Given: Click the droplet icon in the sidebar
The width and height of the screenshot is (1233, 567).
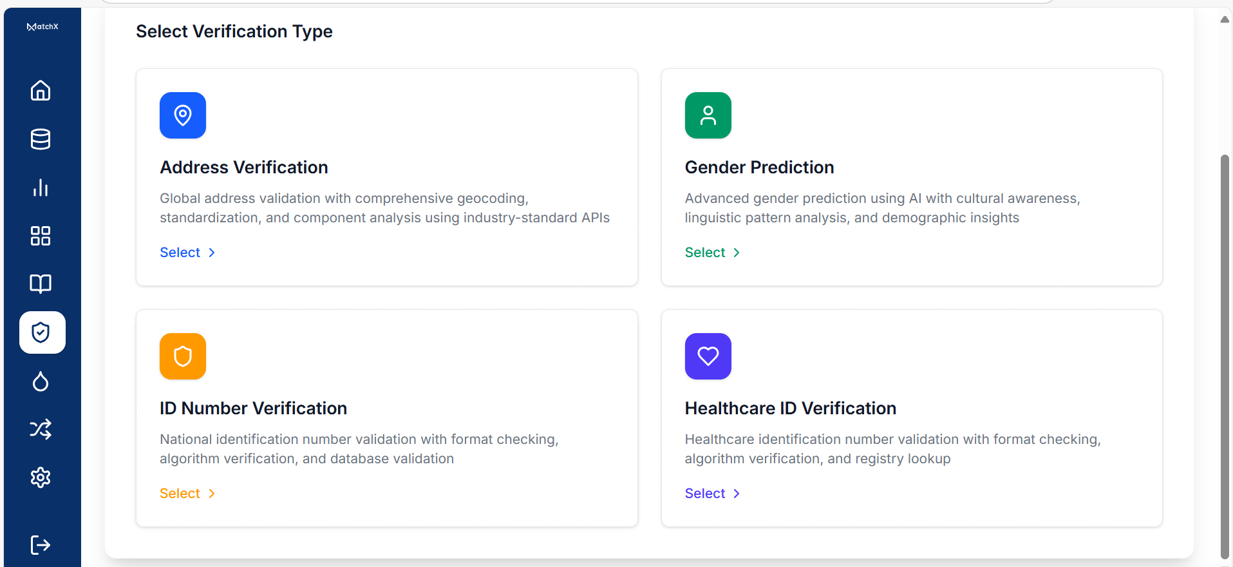Looking at the screenshot, I should pos(41,381).
